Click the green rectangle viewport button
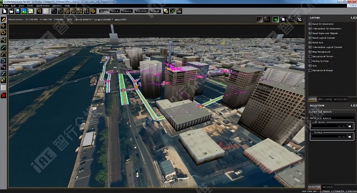357x193 pixels. coord(276,19)
